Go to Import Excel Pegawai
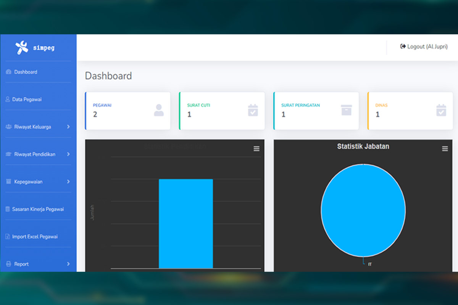This screenshot has height=305, width=458. pyautogui.click(x=35, y=237)
